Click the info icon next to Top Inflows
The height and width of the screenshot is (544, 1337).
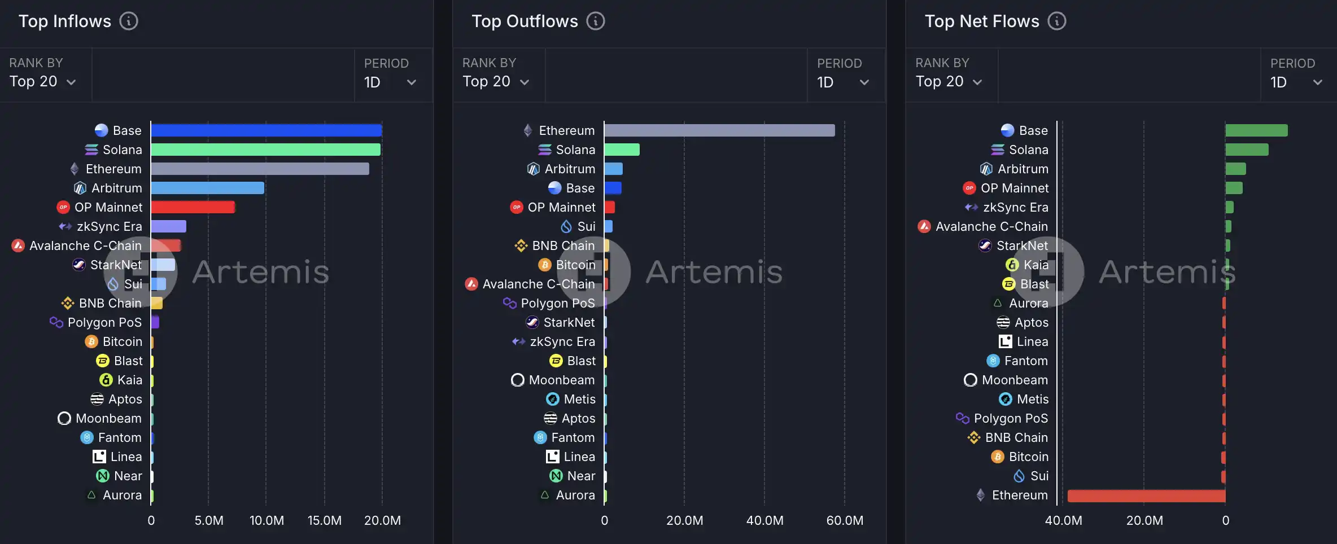coord(129,21)
